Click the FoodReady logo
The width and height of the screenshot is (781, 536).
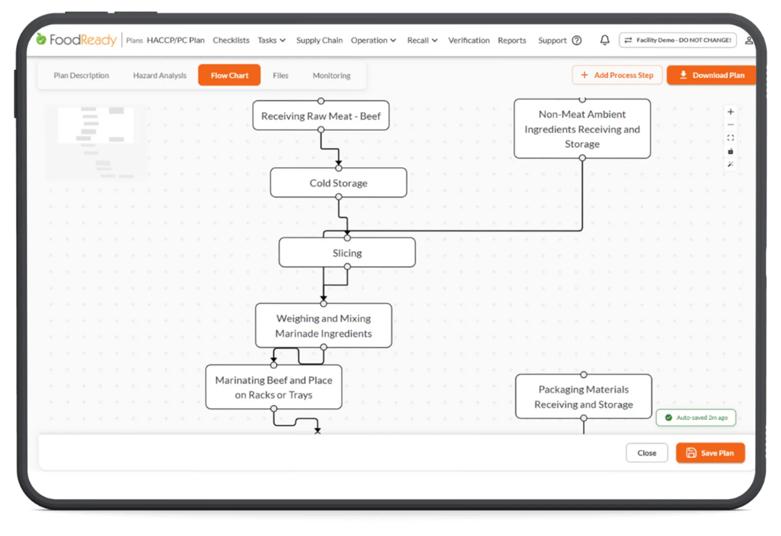(x=77, y=40)
